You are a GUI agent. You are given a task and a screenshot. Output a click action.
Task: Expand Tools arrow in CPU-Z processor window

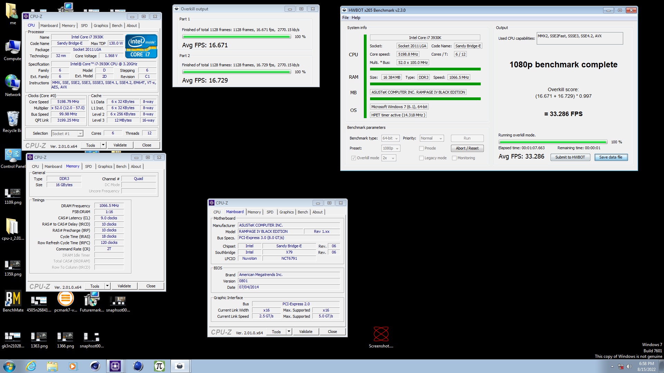pyautogui.click(x=103, y=145)
